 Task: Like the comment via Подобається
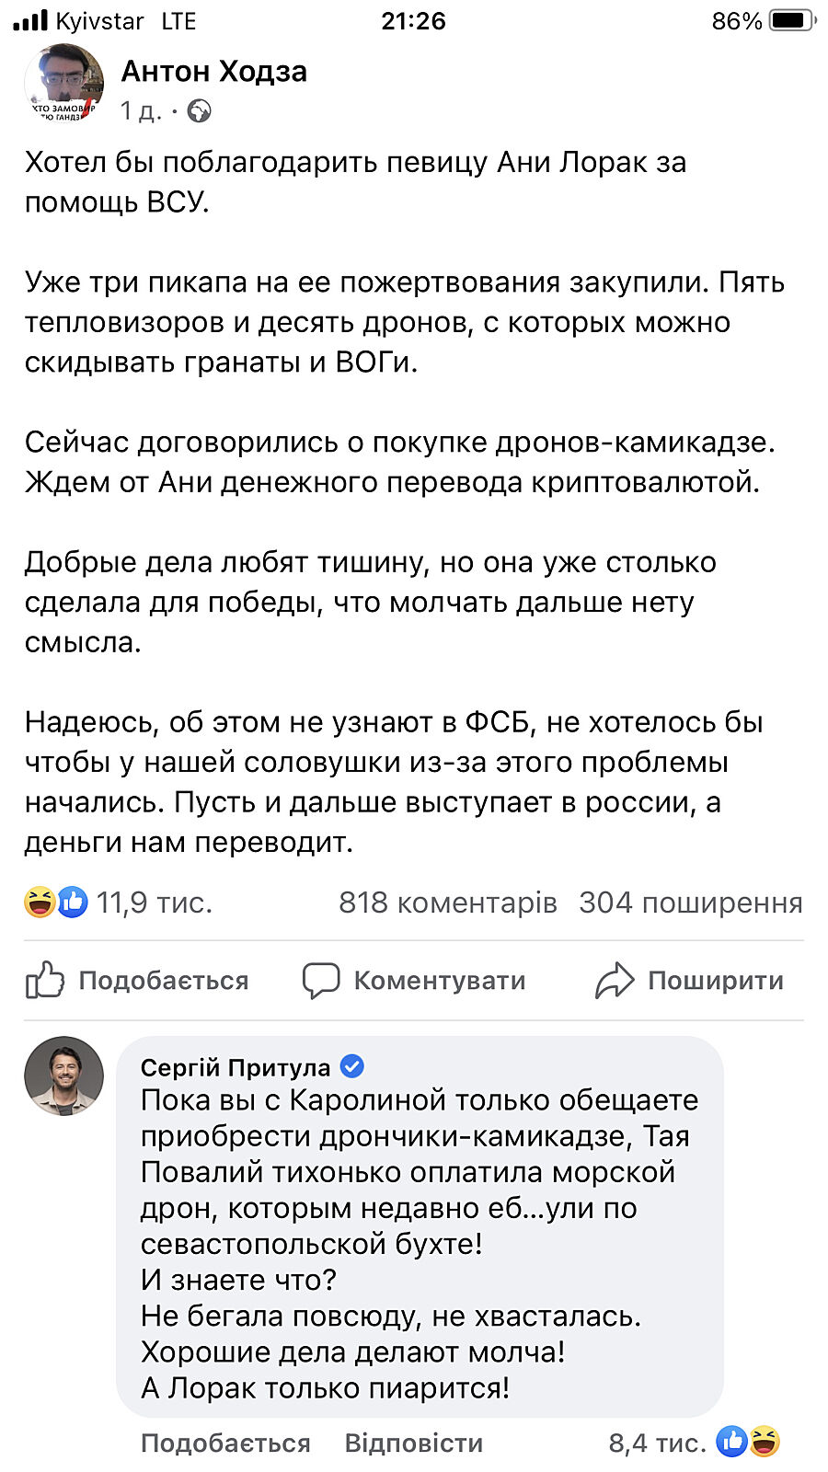click(225, 1443)
